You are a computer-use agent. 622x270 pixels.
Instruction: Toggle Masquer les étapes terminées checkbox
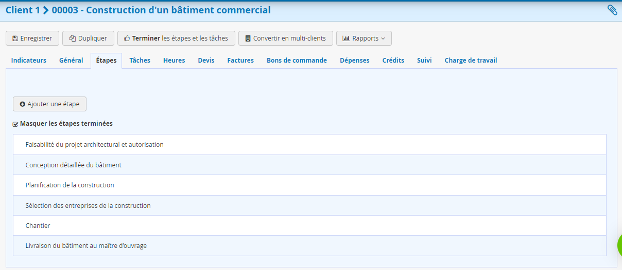15,124
